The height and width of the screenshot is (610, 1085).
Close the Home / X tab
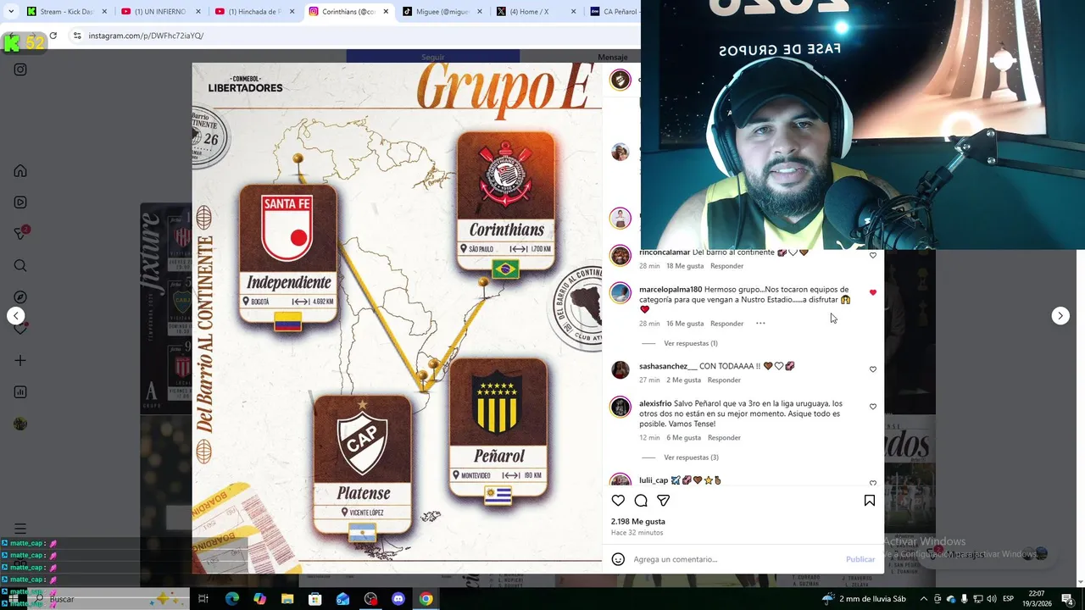point(574,12)
